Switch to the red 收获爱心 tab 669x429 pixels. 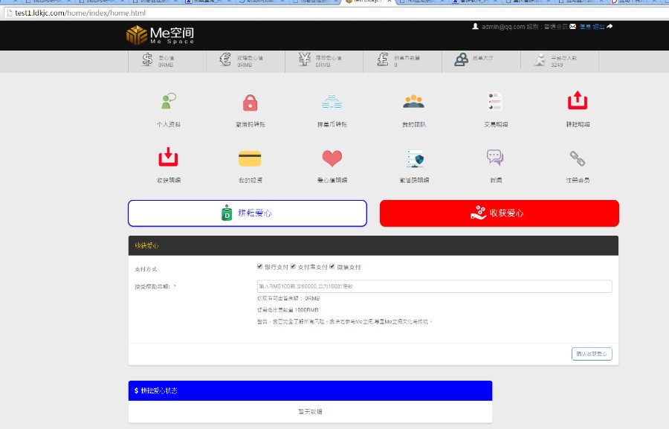(499, 213)
